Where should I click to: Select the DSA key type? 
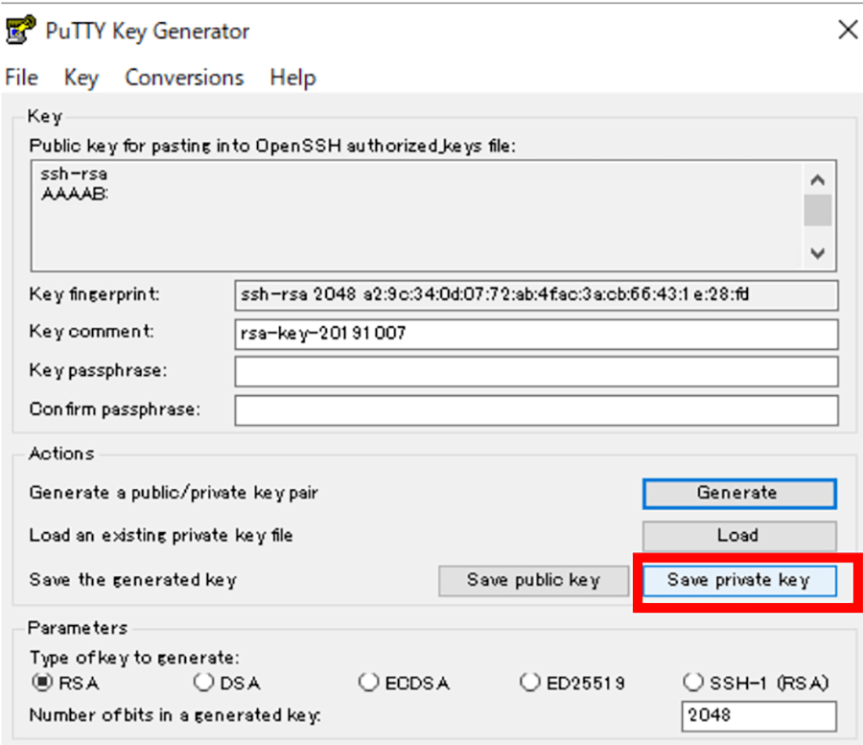(x=226, y=683)
